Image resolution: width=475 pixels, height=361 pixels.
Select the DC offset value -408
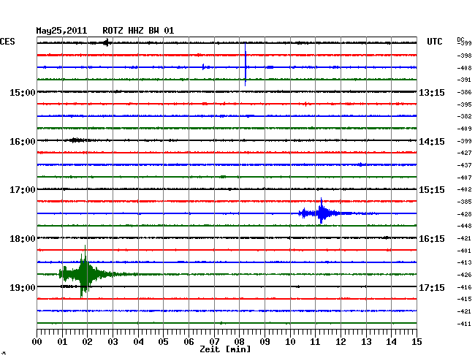[464, 68]
